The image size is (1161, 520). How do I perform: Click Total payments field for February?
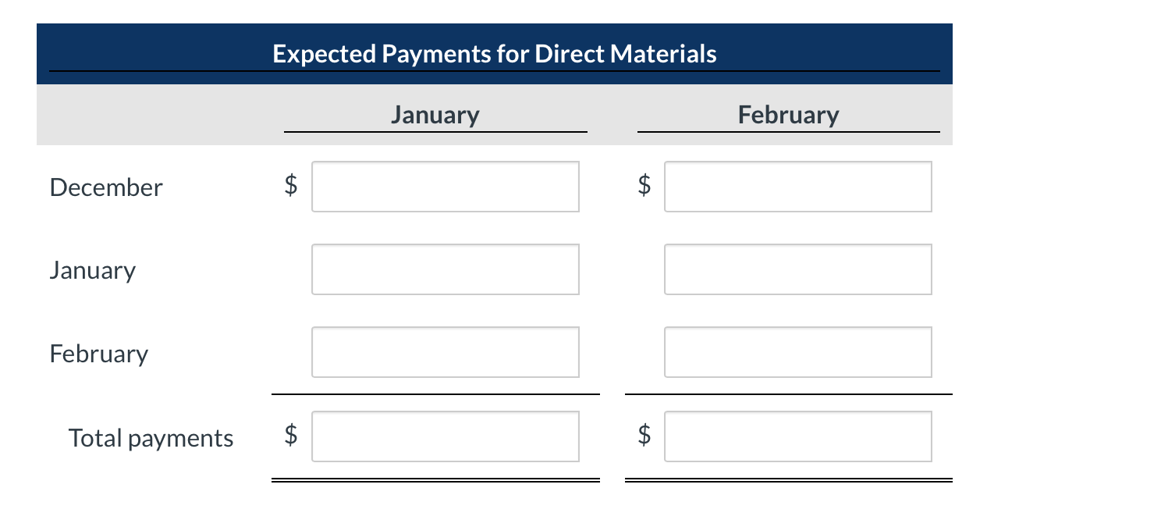pyautogui.click(x=798, y=436)
